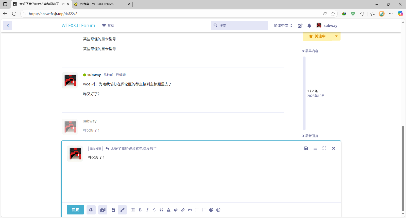The width and height of the screenshot is (406, 218).
Task: Expand the dropdown arrow beside 关注中
Action: point(336,36)
